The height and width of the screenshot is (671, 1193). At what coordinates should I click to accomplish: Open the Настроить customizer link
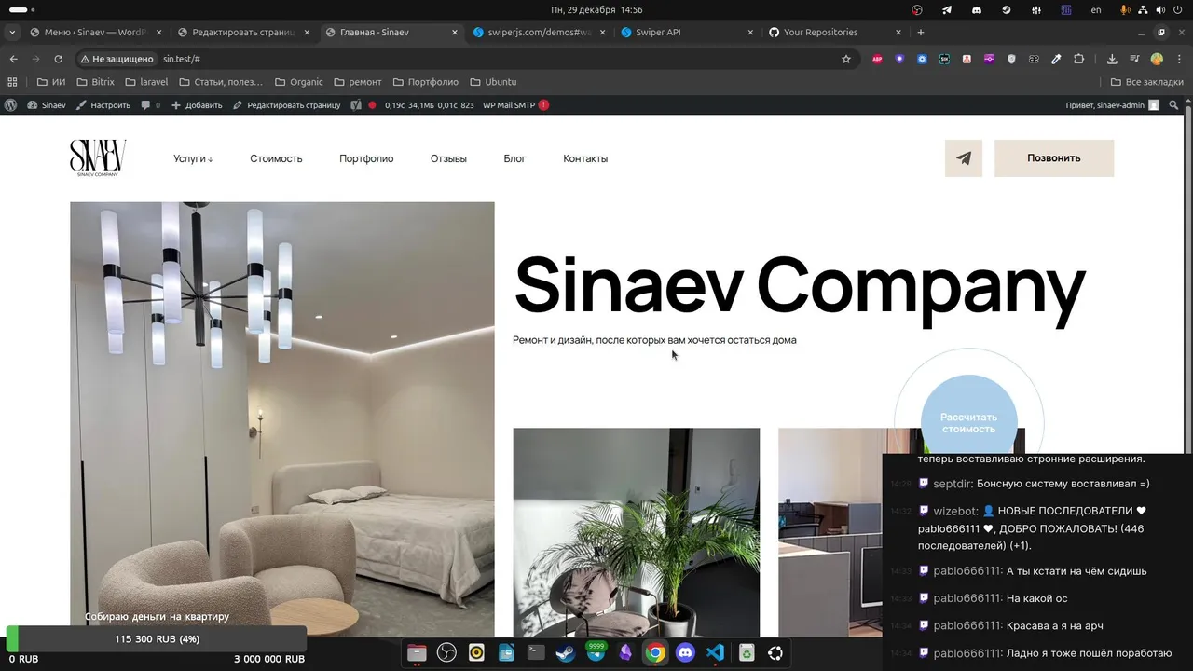click(x=103, y=105)
